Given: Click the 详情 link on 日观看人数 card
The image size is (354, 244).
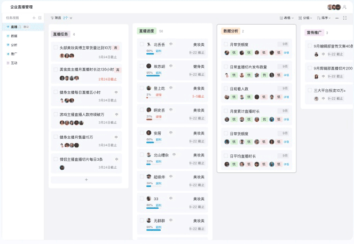Looking at the screenshot, I should pyautogui.click(x=287, y=97).
